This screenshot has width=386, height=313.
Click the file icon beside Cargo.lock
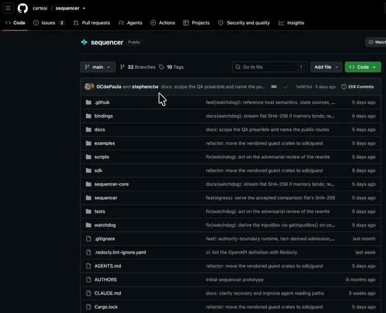coord(89,307)
